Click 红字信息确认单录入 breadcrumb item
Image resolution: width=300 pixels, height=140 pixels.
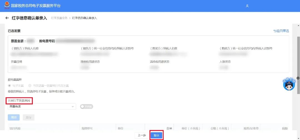pyautogui.click(x=84, y=18)
